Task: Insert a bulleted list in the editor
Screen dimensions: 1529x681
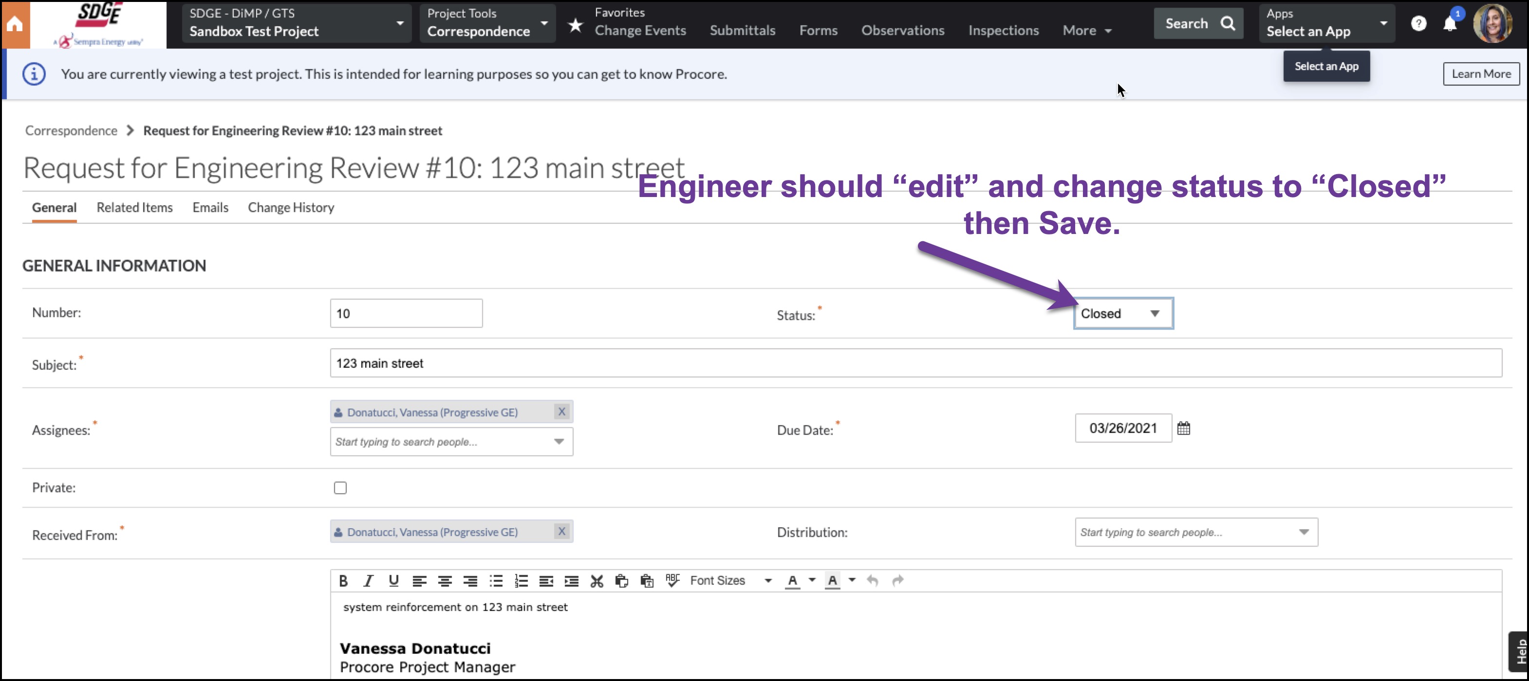Action: (496, 581)
